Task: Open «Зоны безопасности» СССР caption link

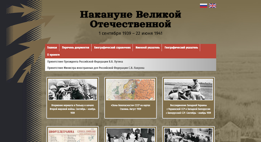Action: 130,107
